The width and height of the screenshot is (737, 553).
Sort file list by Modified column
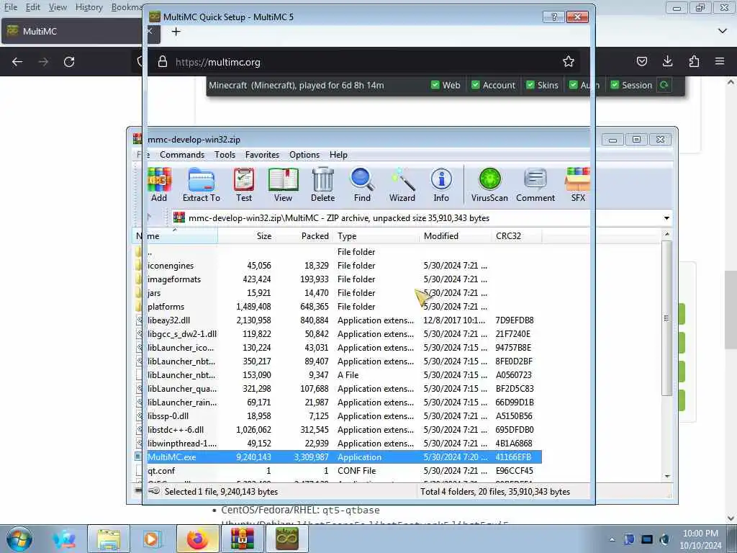coord(455,236)
